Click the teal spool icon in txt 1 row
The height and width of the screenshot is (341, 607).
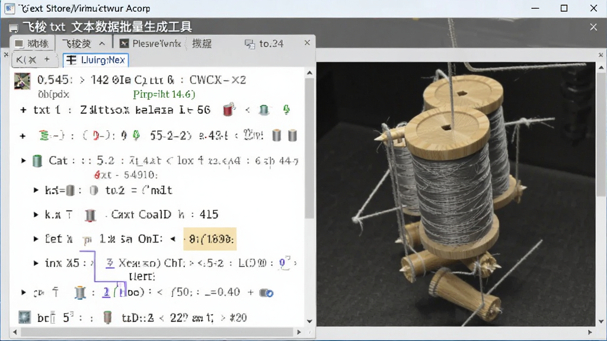[264, 110]
